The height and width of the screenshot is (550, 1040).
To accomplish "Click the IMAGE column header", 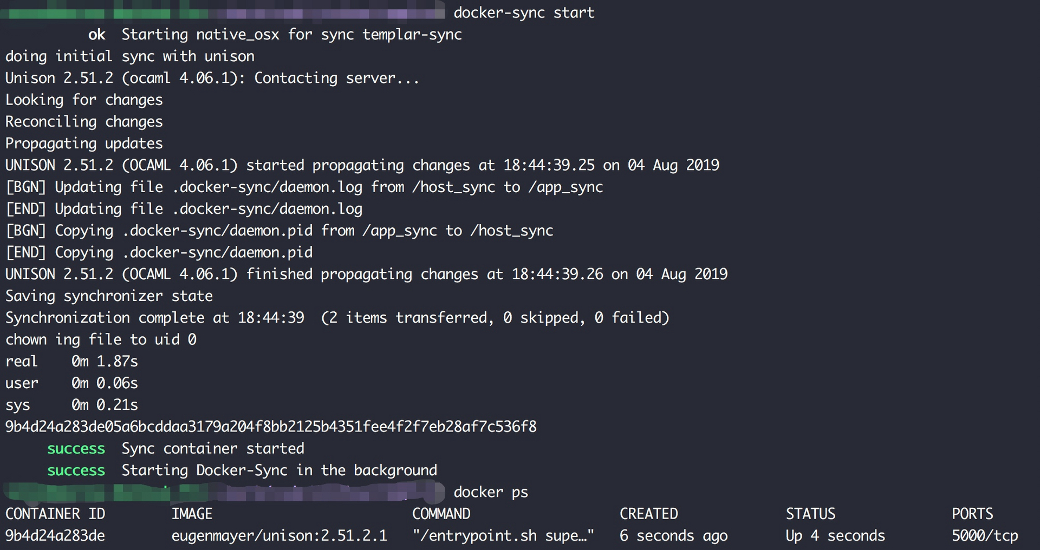I will pyautogui.click(x=192, y=514).
